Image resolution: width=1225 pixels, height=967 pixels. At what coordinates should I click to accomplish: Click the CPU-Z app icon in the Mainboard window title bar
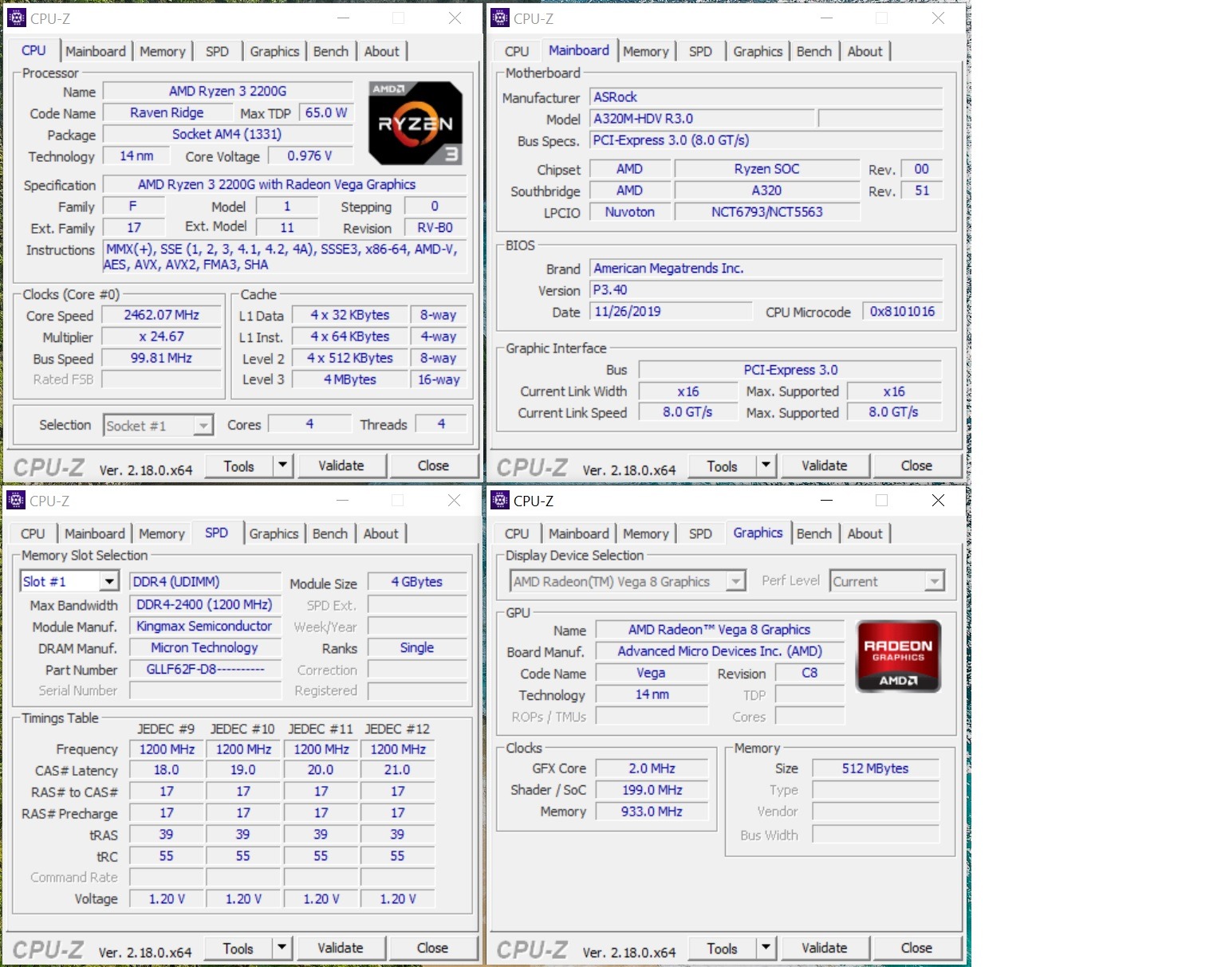click(500, 18)
